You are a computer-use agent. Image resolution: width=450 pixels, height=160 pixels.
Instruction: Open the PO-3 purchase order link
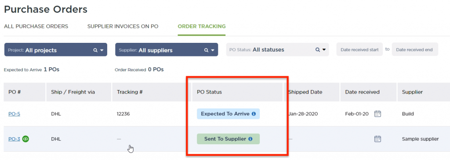(15, 139)
